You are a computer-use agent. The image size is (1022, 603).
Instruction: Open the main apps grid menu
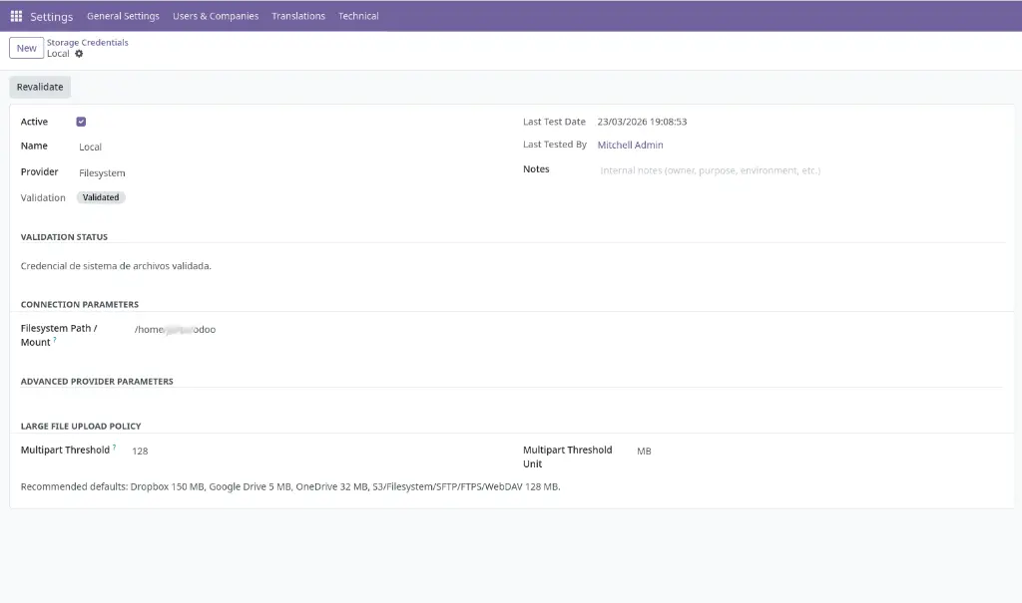16,16
